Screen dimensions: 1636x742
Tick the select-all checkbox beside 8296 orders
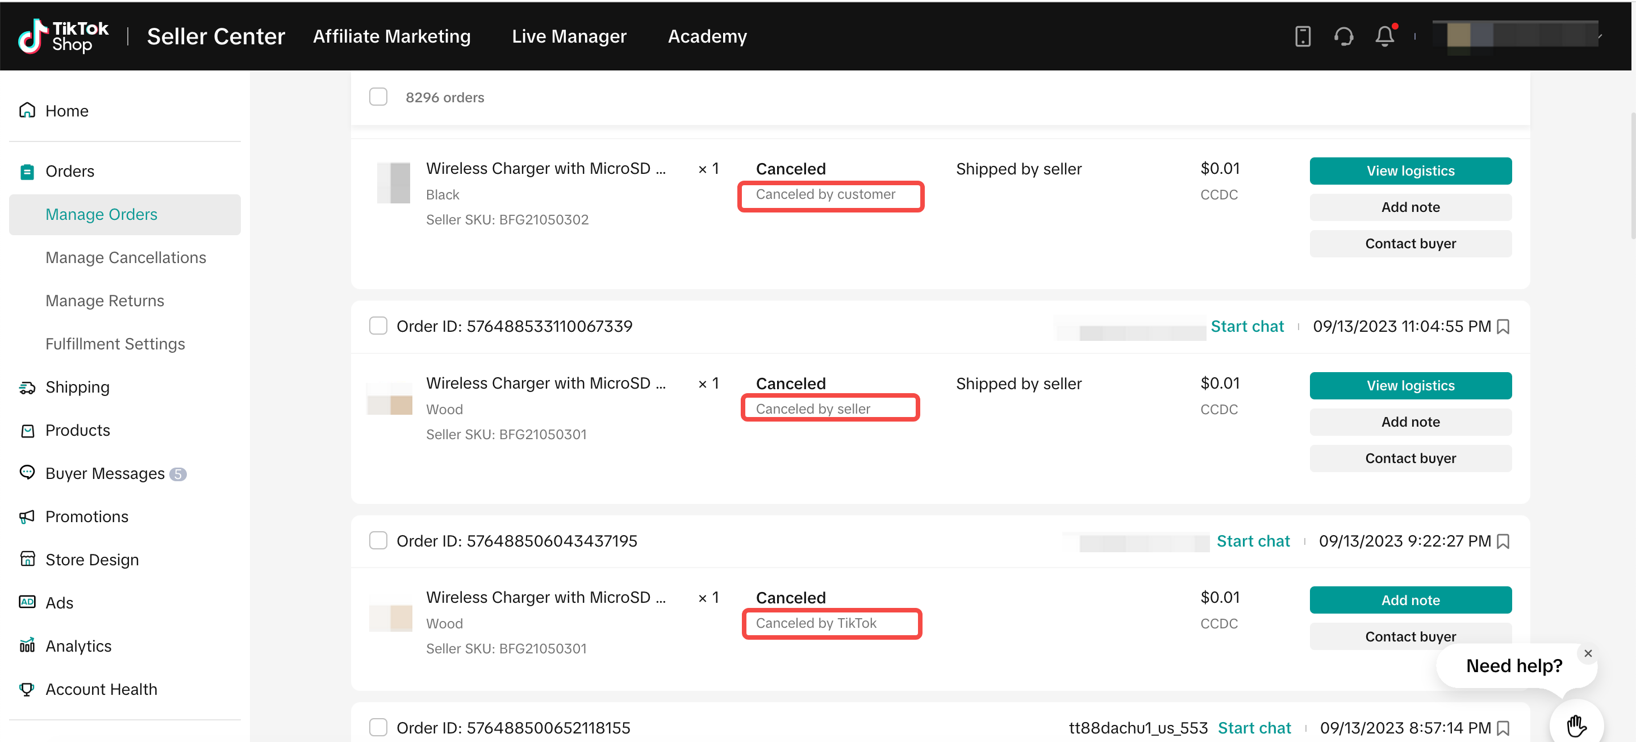tap(378, 97)
